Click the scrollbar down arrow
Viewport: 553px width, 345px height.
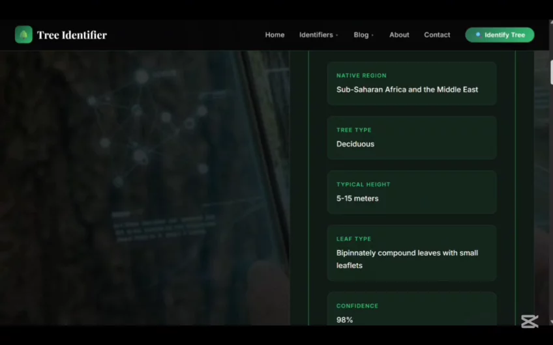pos(551,322)
